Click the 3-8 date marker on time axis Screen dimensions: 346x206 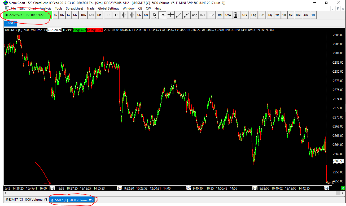coord(255,189)
